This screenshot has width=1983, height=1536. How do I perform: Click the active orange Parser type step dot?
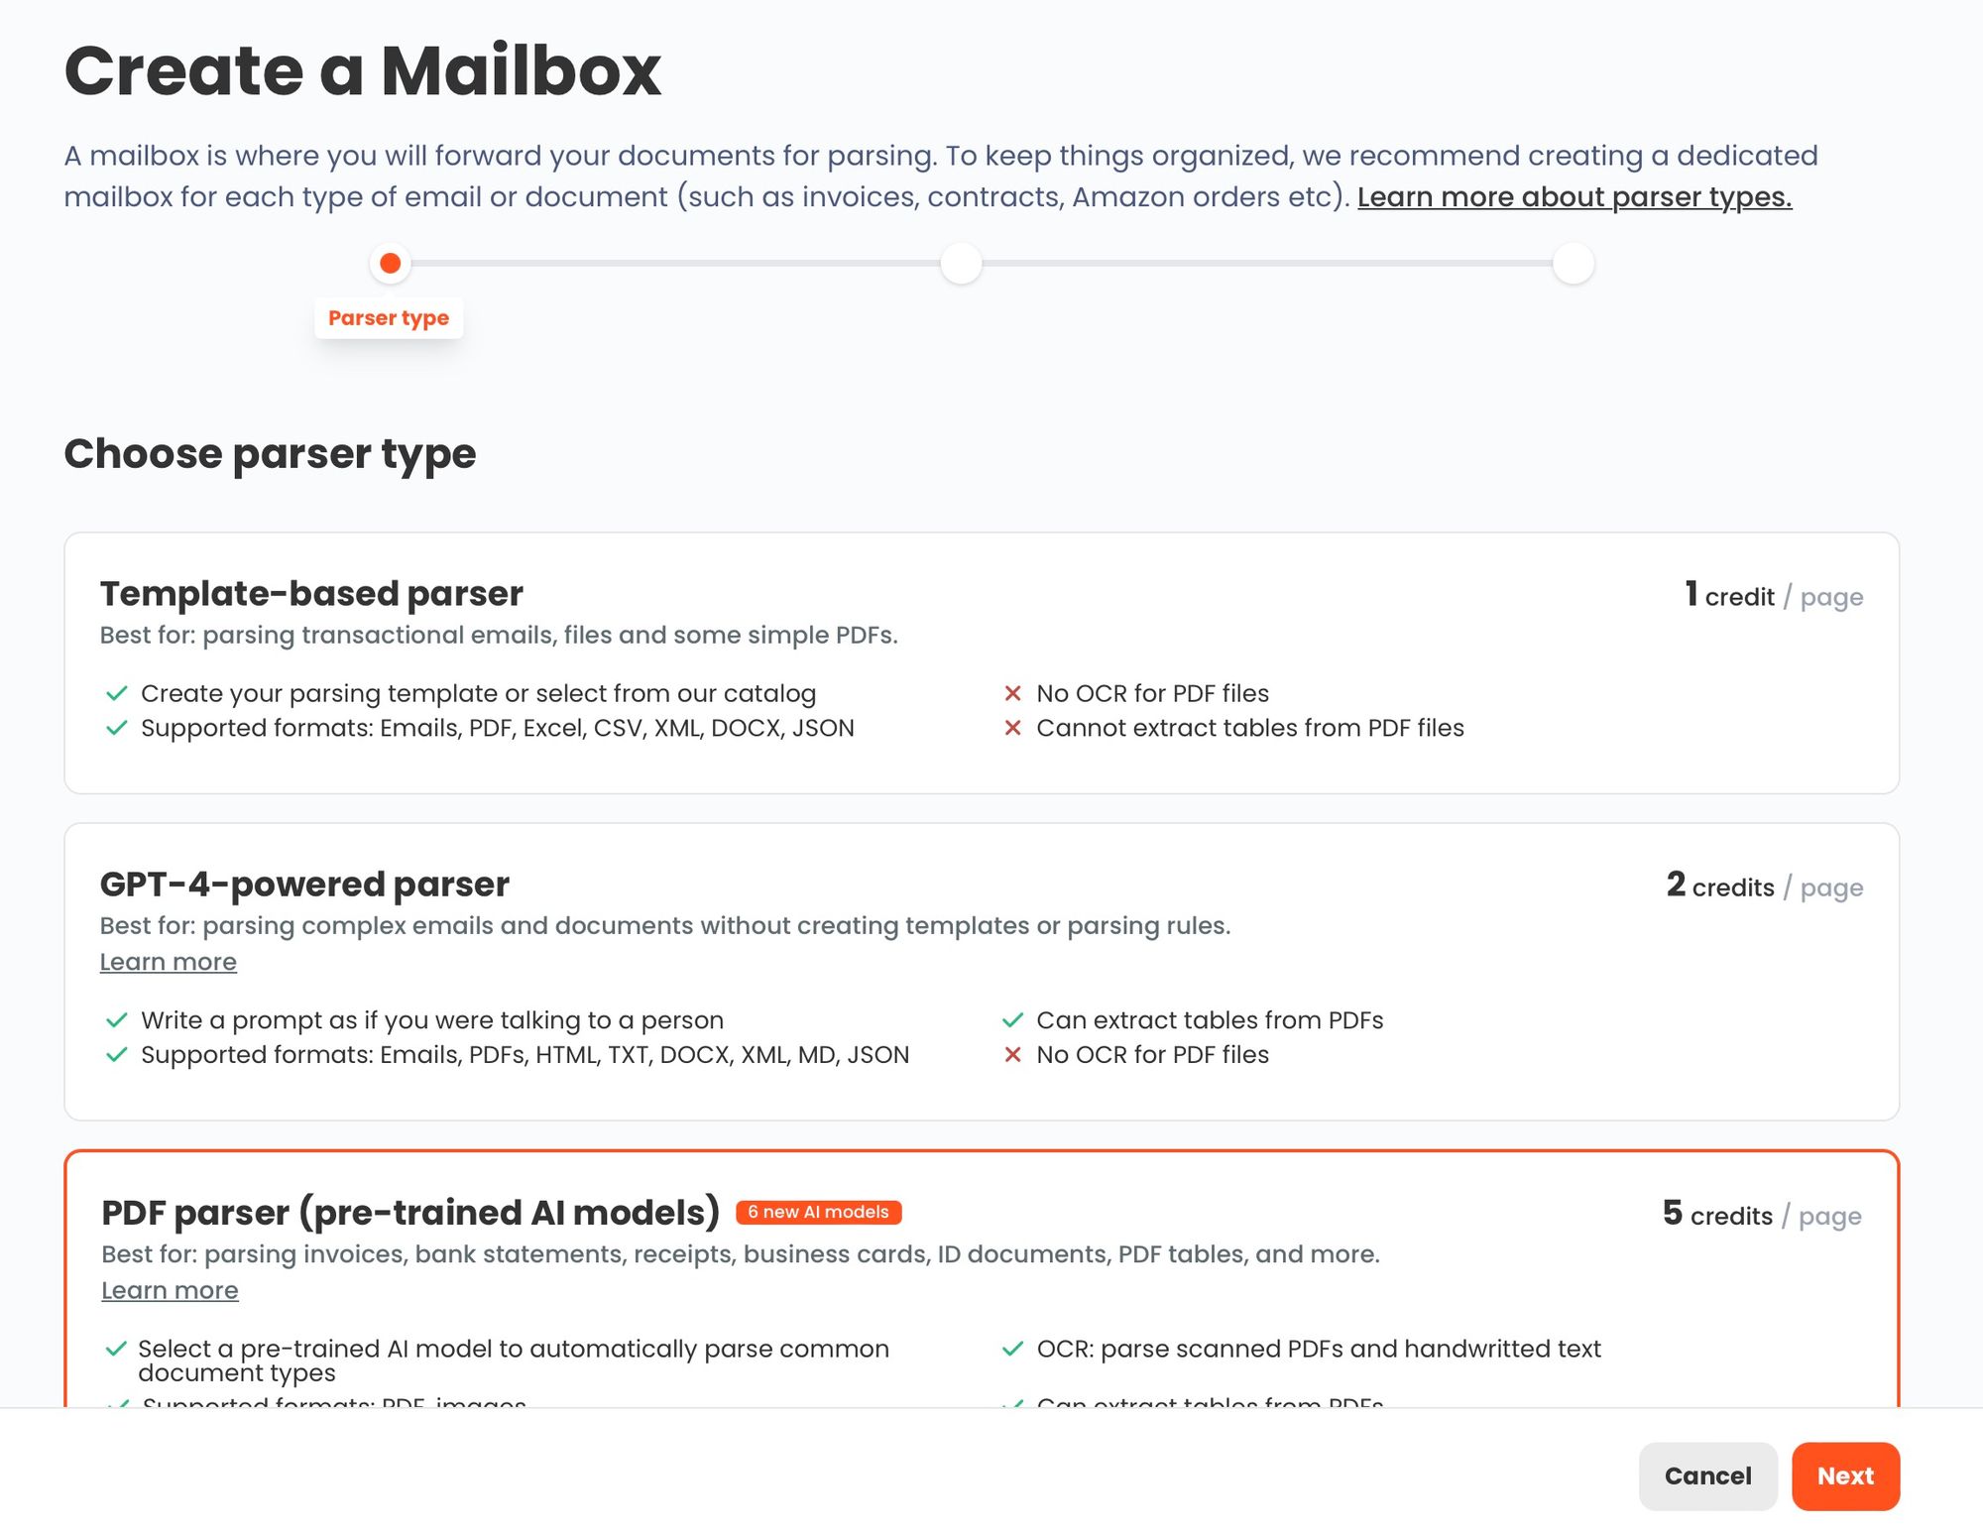coord(391,264)
